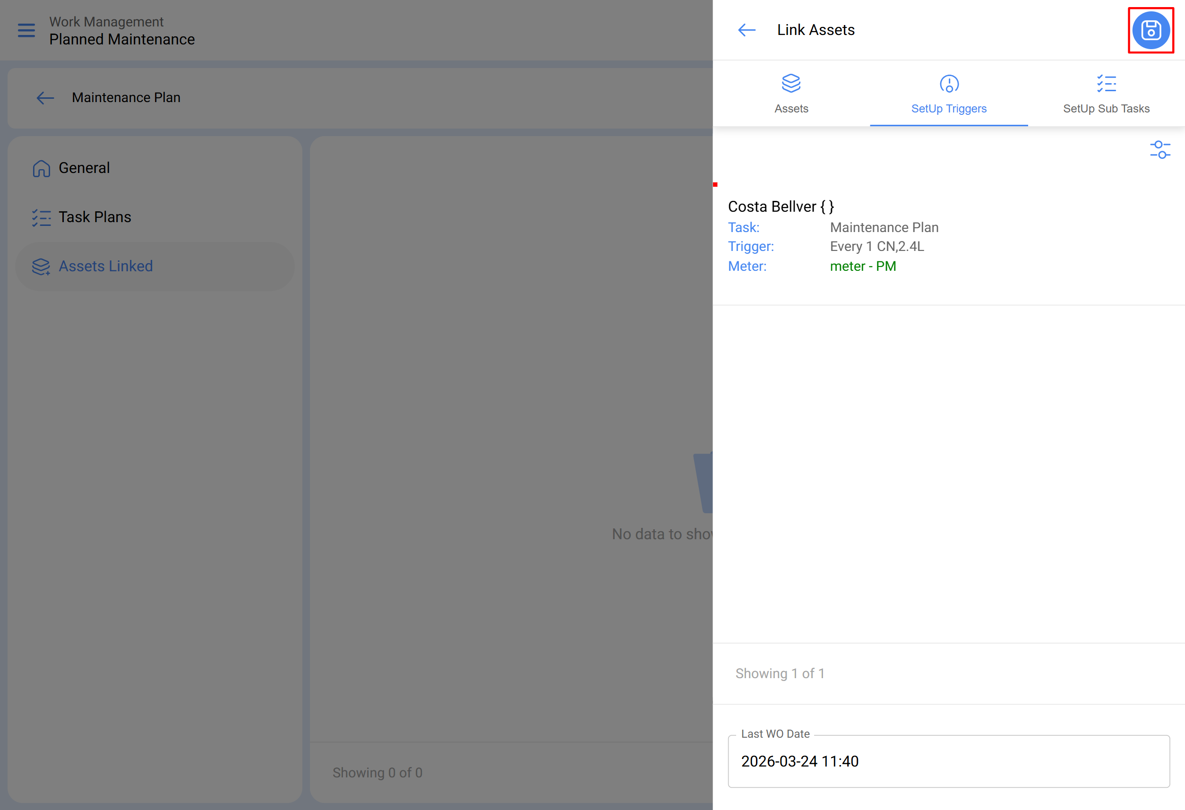Switch to the SetUp Sub Tasks tab
The height and width of the screenshot is (810, 1185).
(x=1106, y=109)
